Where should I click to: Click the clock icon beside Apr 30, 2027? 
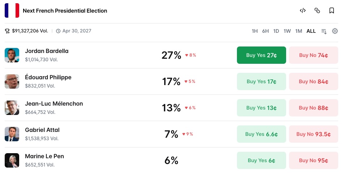coord(58,31)
